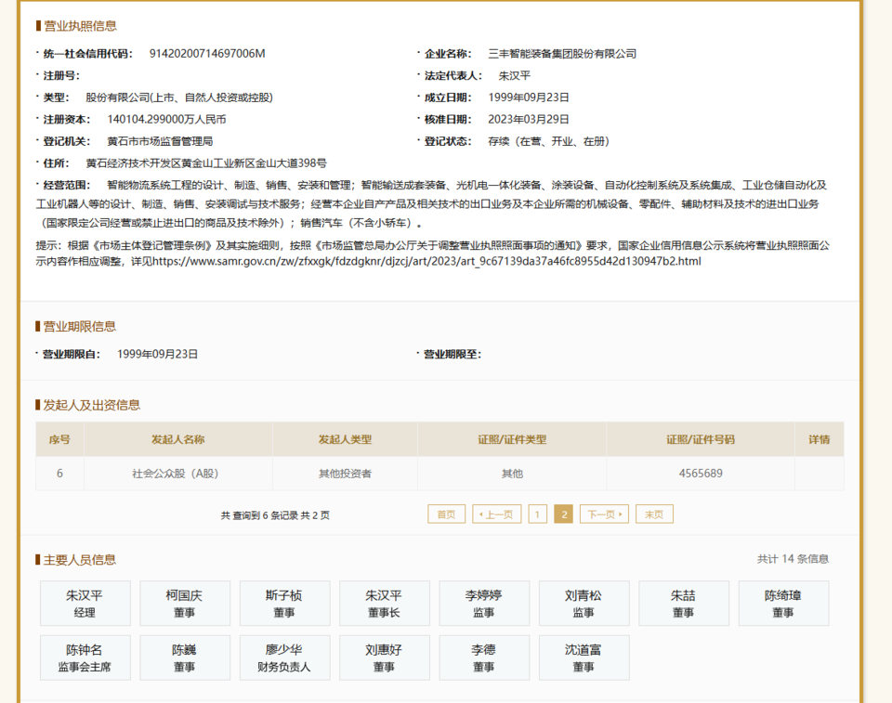This screenshot has height=703, width=892.
Task: Select current page 2 in pagination
Action: coord(563,514)
